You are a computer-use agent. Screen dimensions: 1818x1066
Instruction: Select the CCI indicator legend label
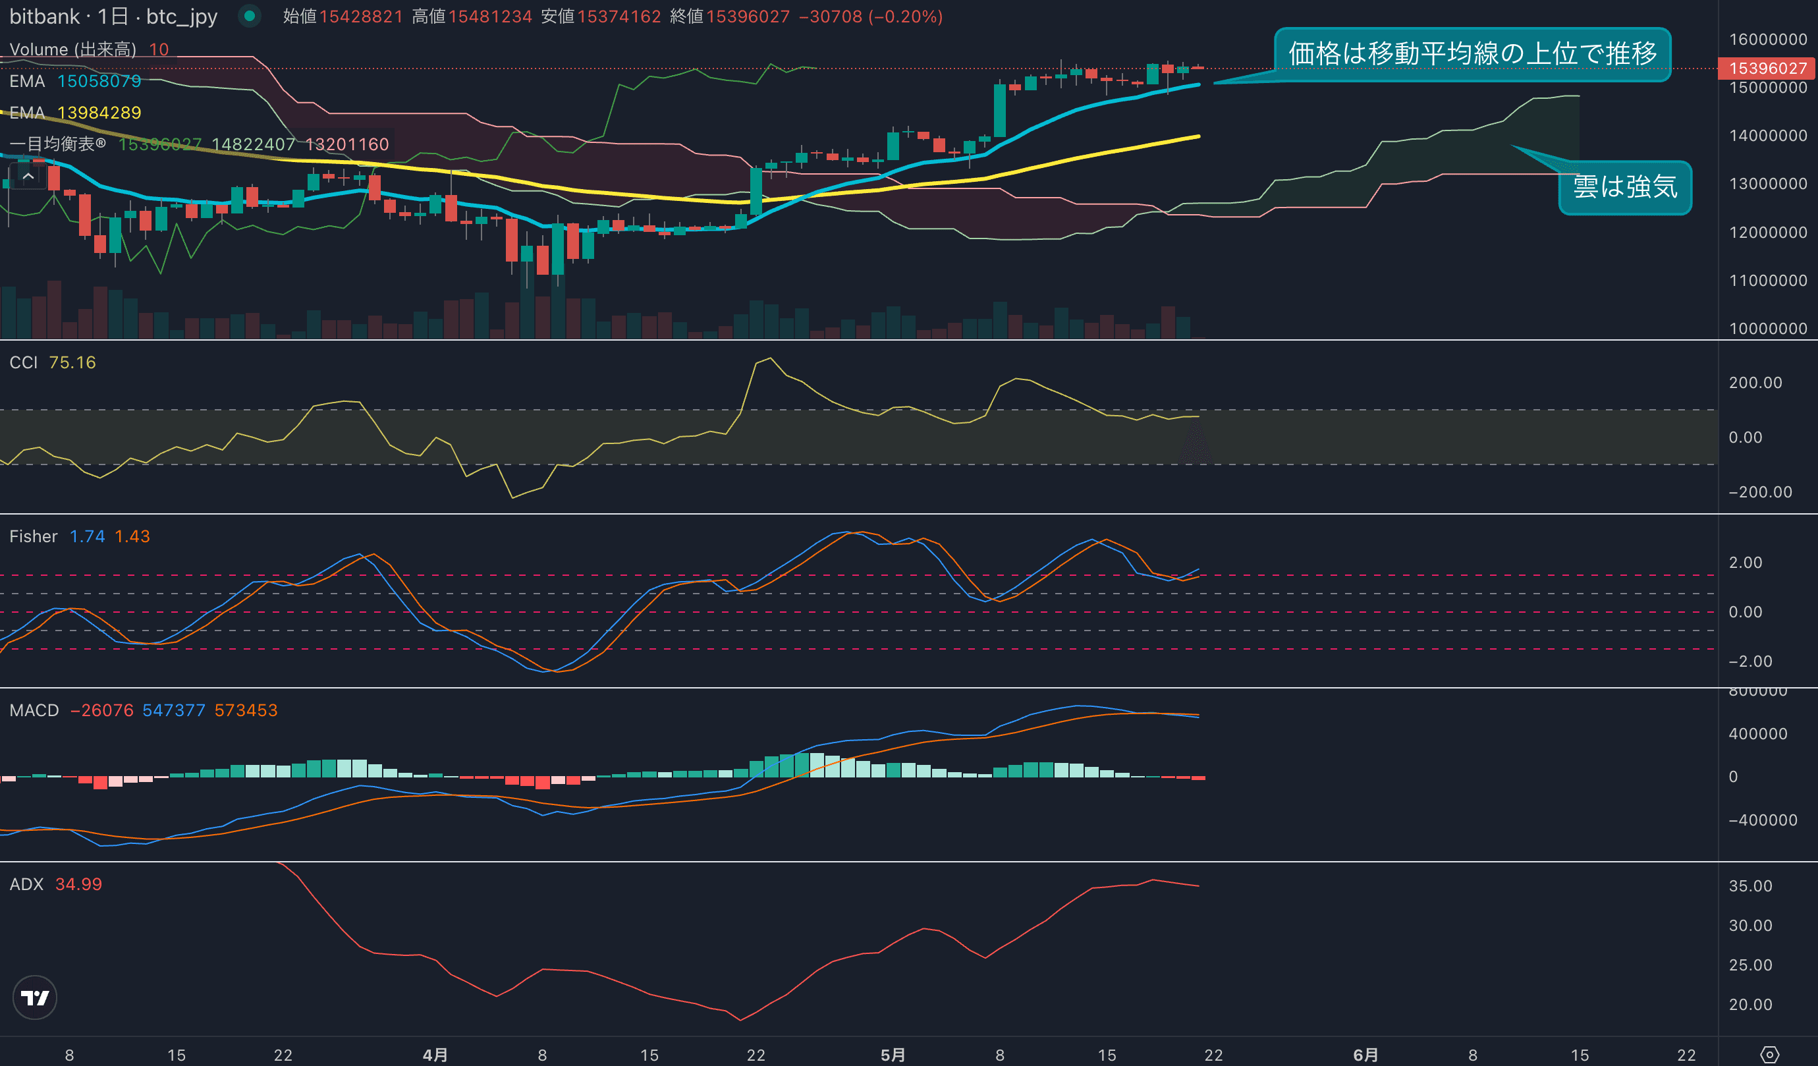23,362
